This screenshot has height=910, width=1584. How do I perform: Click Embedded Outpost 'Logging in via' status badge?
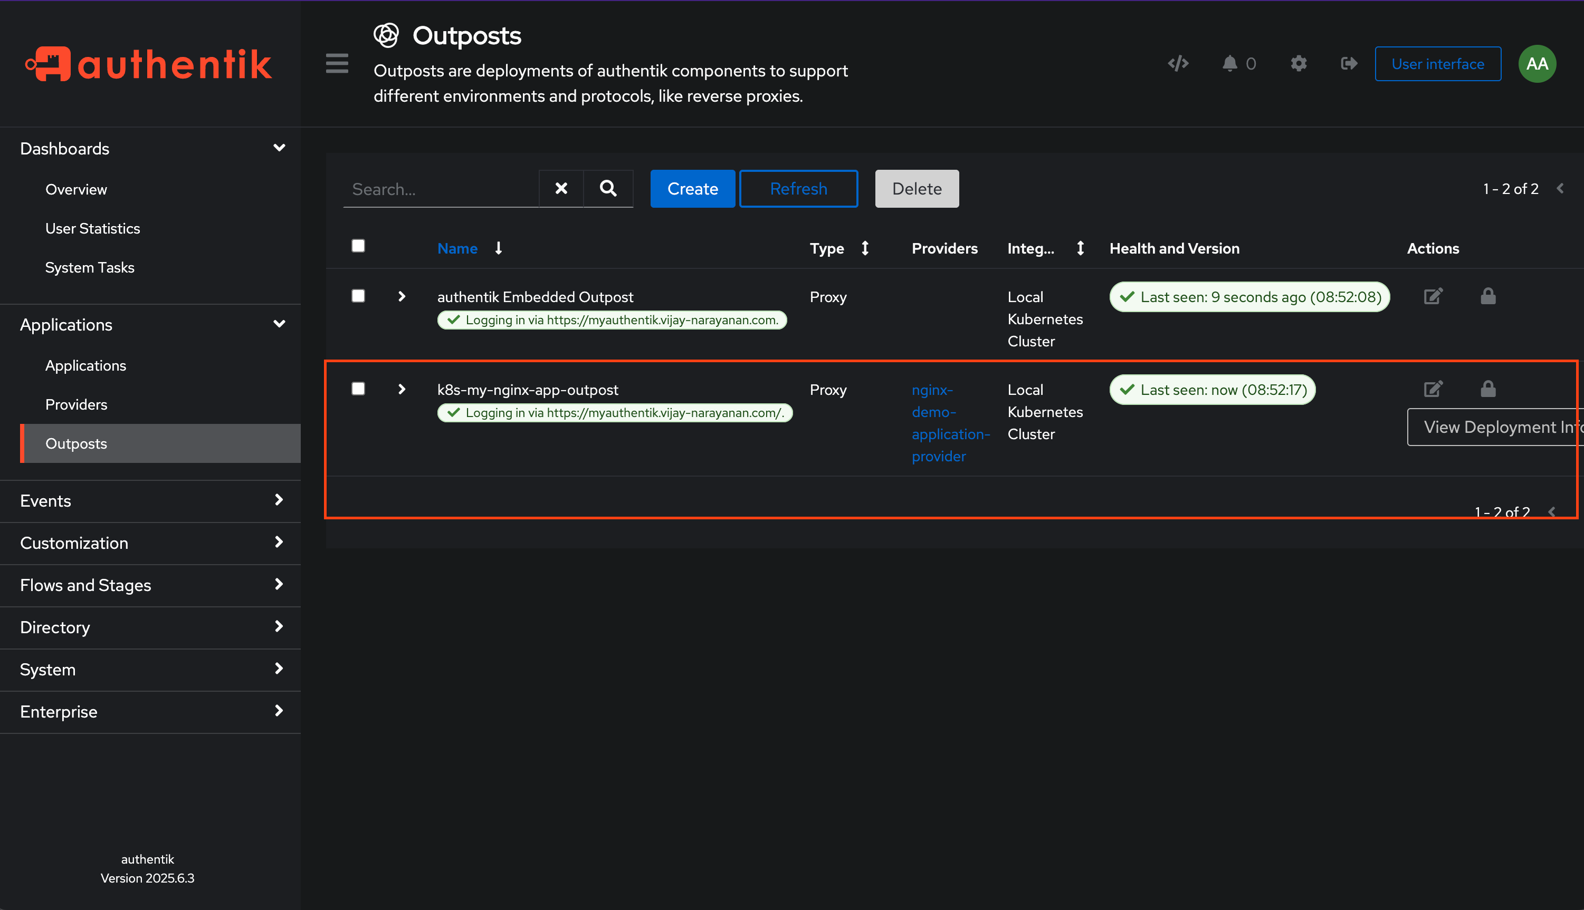coord(612,320)
